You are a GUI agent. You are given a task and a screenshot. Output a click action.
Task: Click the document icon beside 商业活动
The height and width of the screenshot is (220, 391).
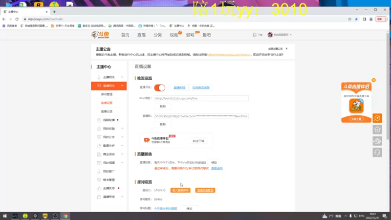[x=99, y=154]
